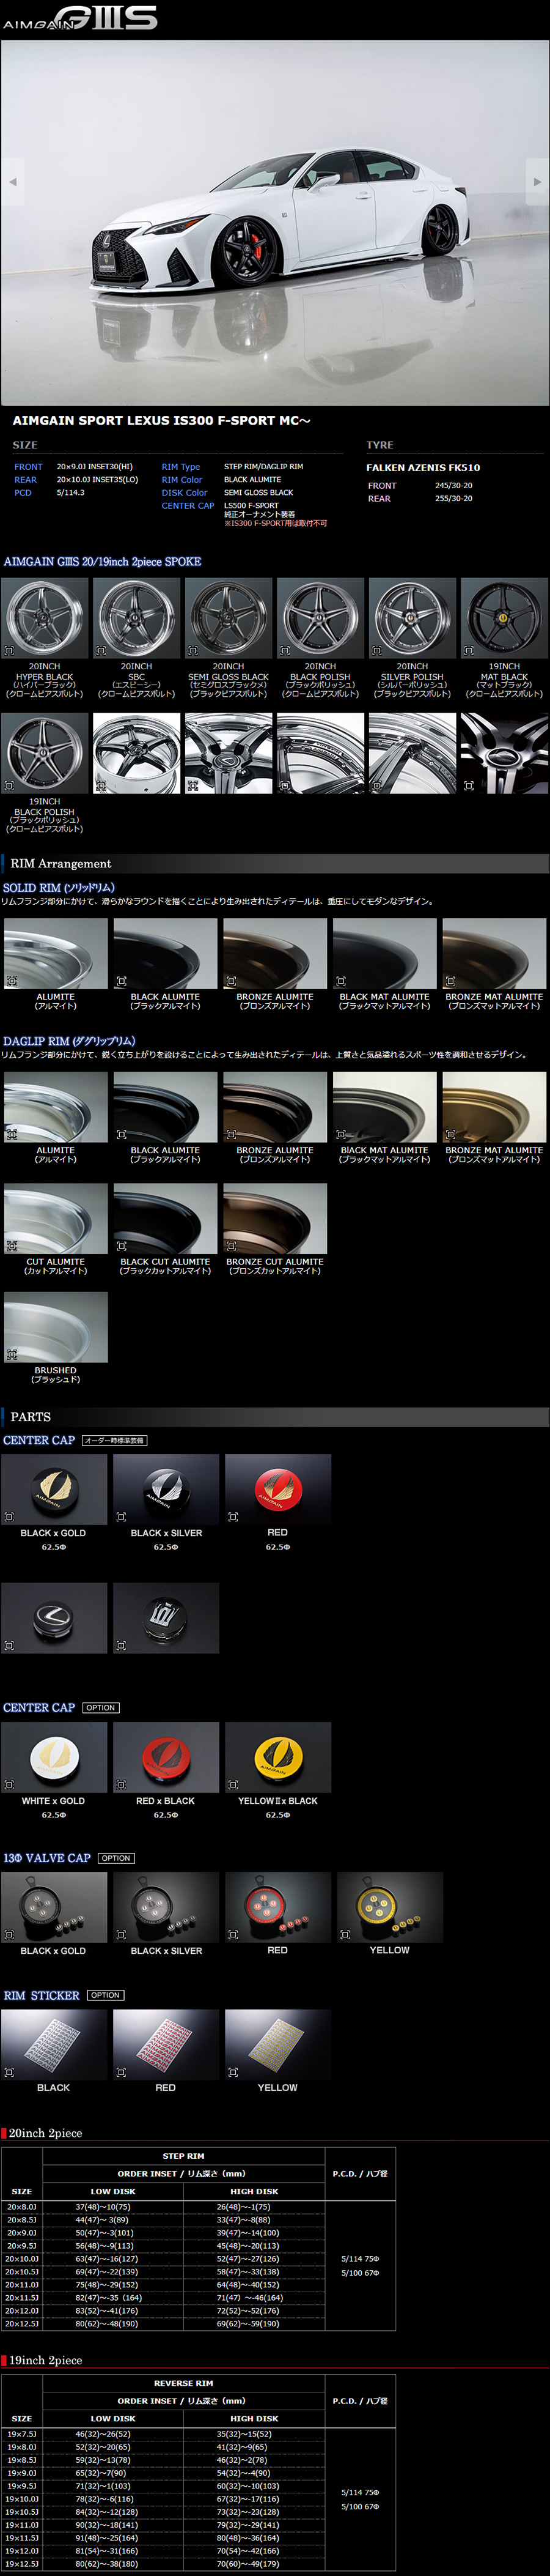
Task: Click the tyre name FALKEN AZENIS FK510
Action: tap(424, 468)
